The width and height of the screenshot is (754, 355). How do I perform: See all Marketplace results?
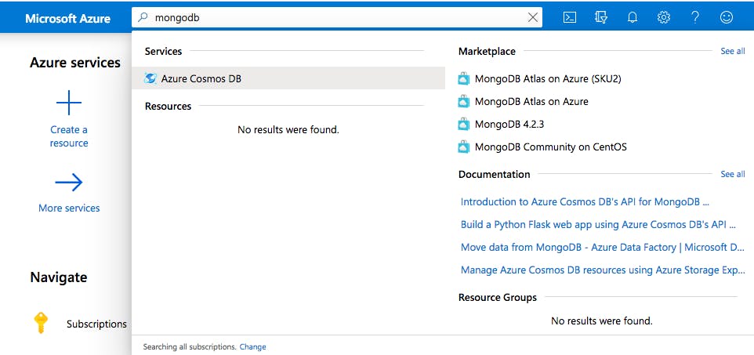click(x=732, y=51)
